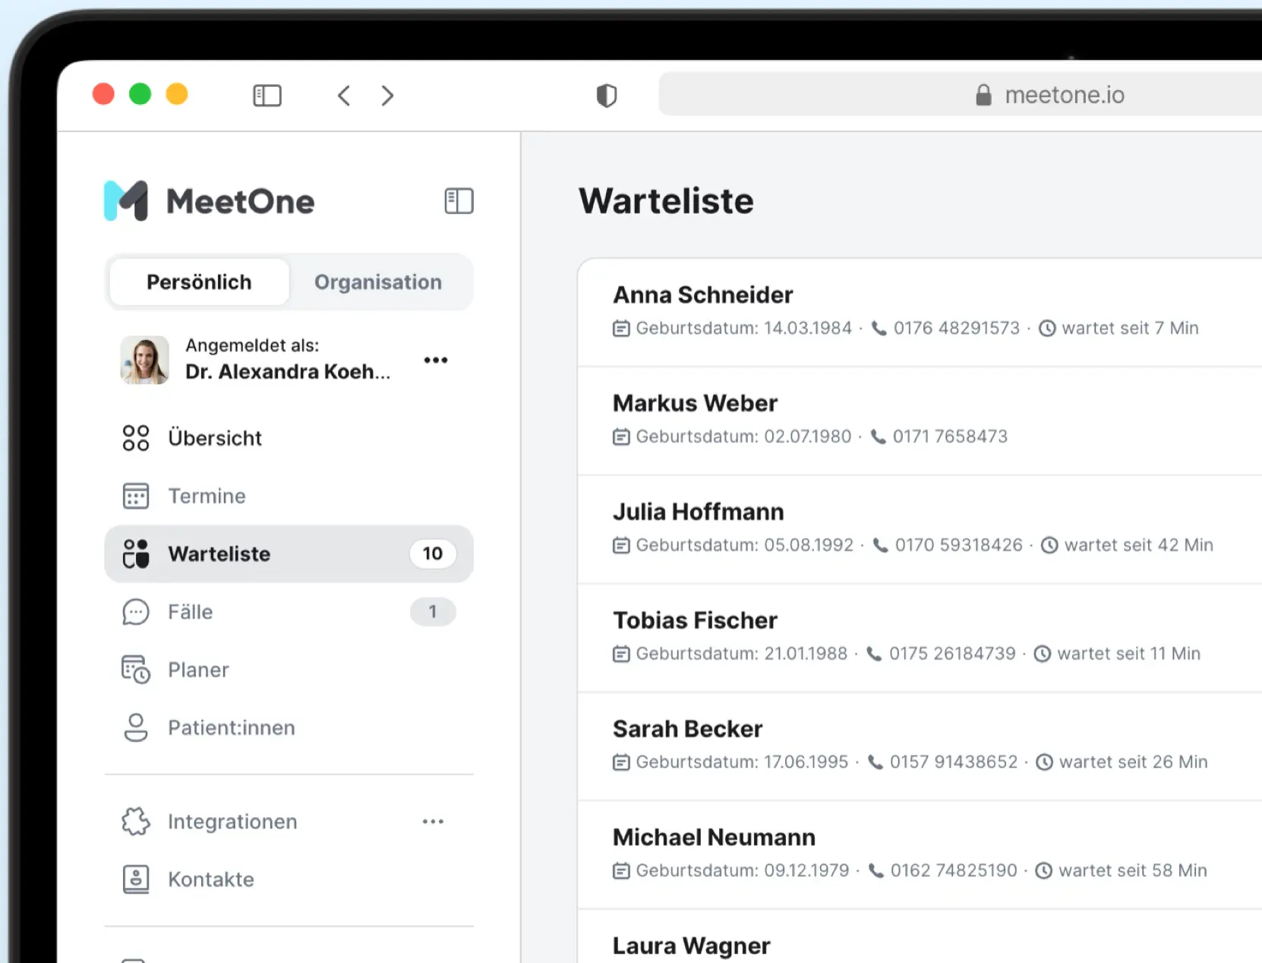Open Julia Hoffmann's waitlist entry
The height and width of the screenshot is (963, 1262).
pos(920,530)
